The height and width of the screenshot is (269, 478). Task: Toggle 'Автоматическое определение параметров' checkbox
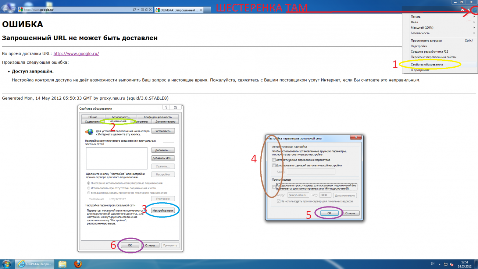point(274,160)
